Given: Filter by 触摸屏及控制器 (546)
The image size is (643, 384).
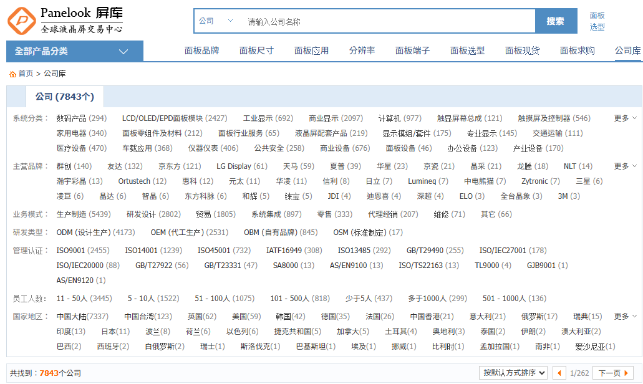Looking at the screenshot, I should click(554, 118).
